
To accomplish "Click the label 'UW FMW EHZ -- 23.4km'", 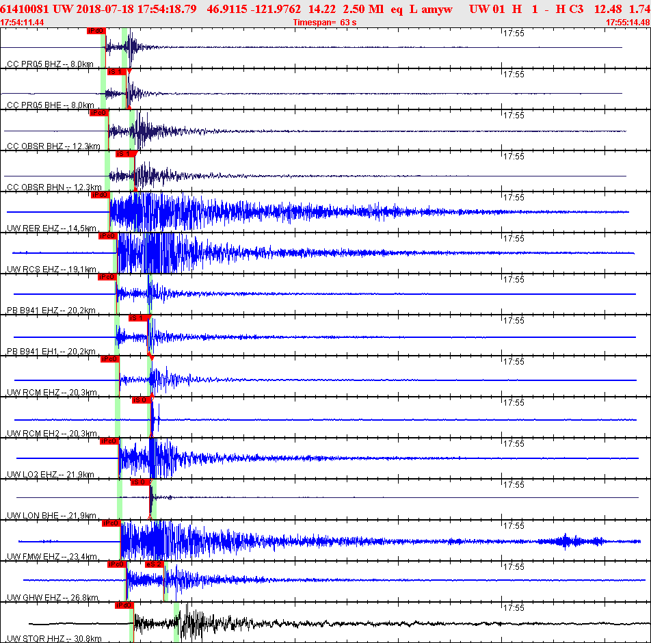I will pos(52,557).
